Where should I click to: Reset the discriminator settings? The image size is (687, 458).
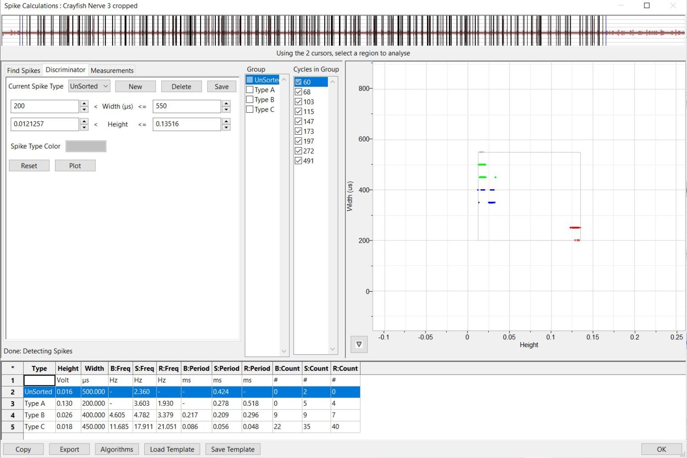point(29,165)
